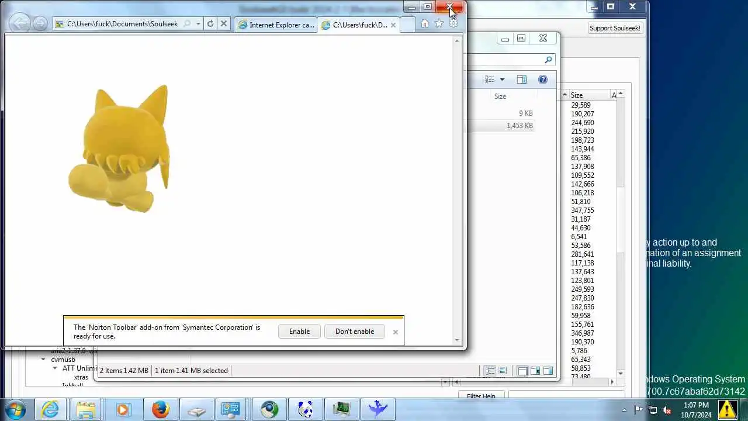Collapse the cvmusb folder tree node
The height and width of the screenshot is (421, 748).
tap(44, 360)
